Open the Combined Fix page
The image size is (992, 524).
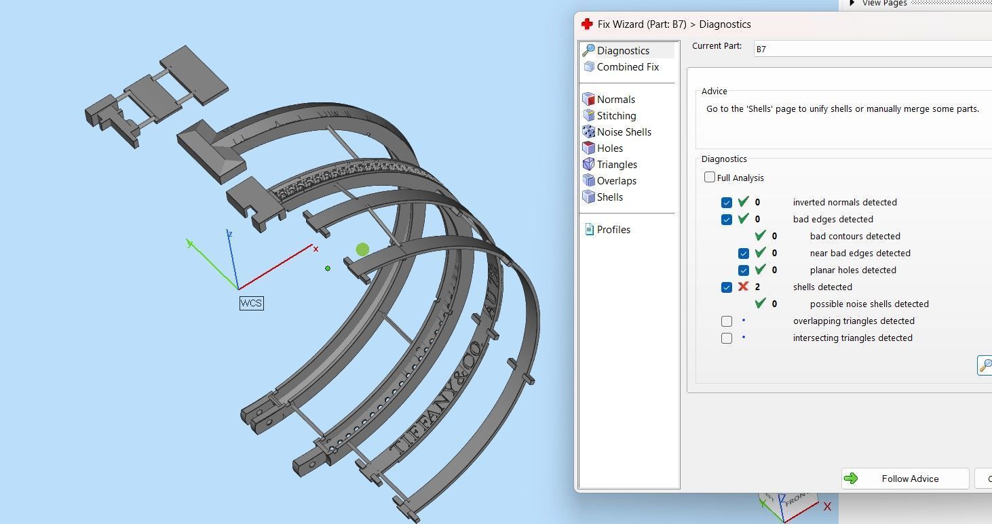pos(628,66)
